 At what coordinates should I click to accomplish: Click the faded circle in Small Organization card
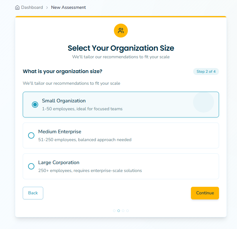[x=204, y=102]
